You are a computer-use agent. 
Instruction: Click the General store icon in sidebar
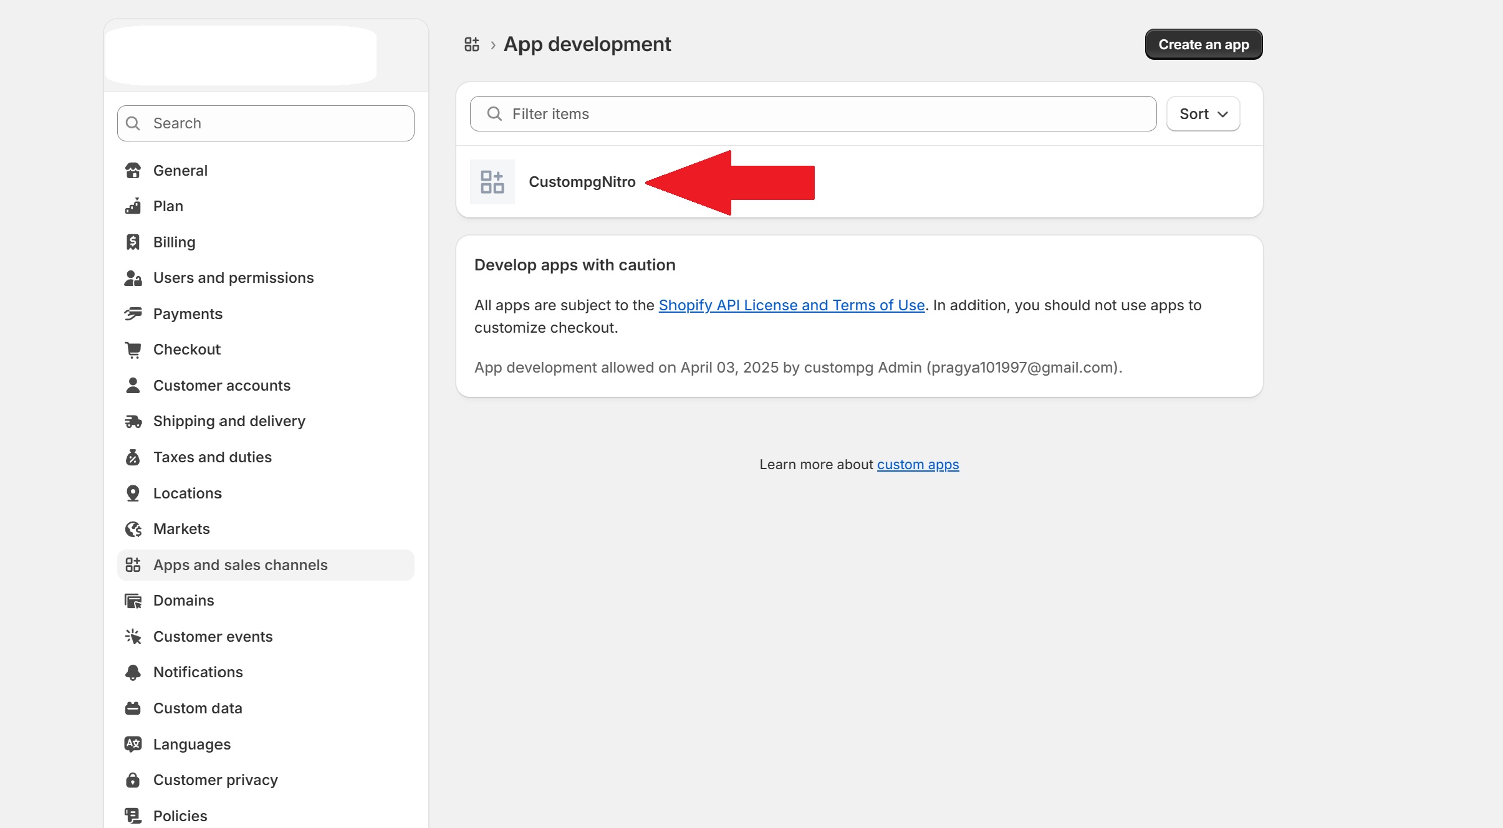point(133,171)
